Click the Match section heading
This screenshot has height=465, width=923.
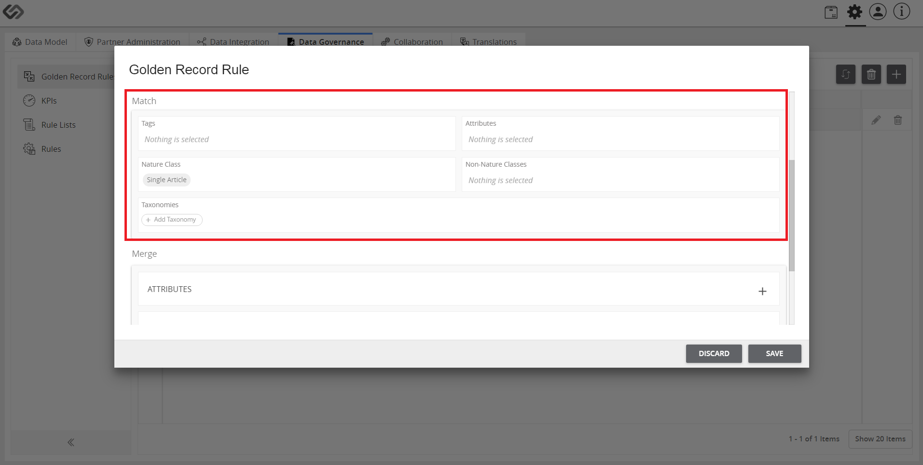(144, 101)
